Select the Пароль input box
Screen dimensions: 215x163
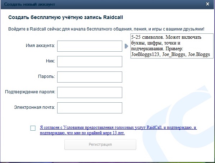90,77
